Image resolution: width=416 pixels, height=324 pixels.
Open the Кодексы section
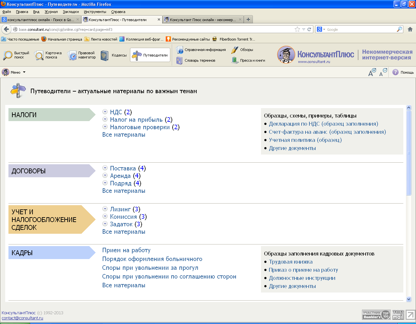[113, 56]
